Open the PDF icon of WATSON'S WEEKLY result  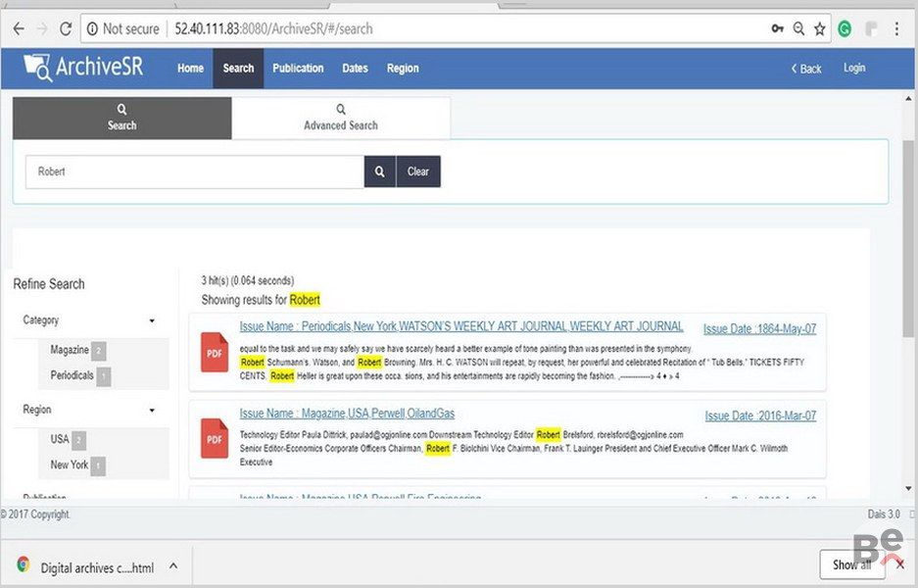coord(215,353)
